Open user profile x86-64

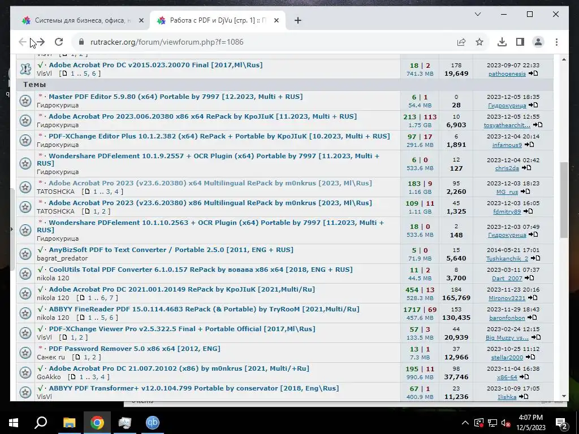coord(507,377)
